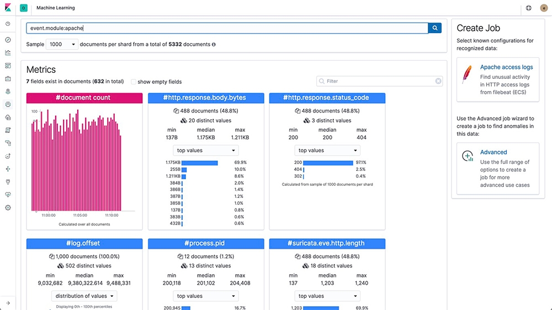
Task: Open Apache access logs job link
Action: pos(506,67)
